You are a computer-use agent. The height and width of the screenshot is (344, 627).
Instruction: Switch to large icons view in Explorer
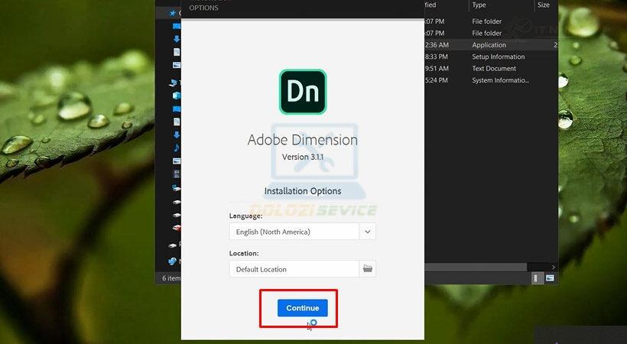pos(550,278)
